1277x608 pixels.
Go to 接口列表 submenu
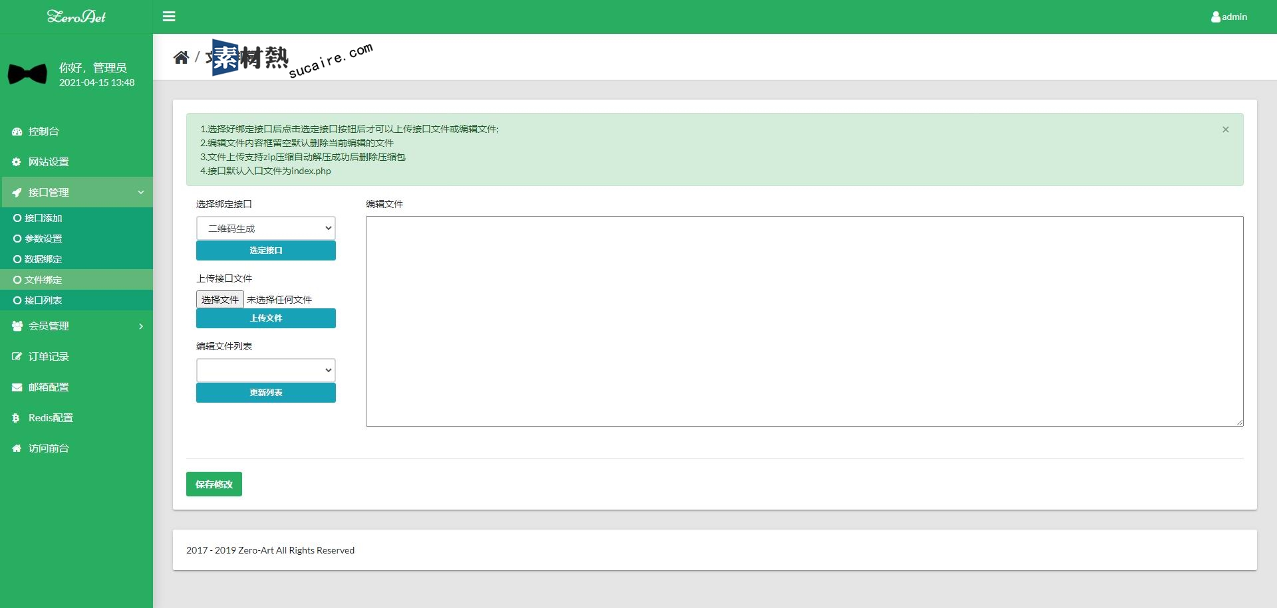pyautogui.click(x=76, y=300)
